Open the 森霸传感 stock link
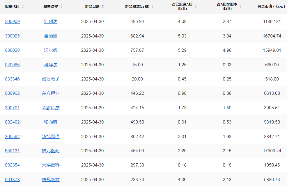Screen dimensions: 287x186 [51, 108]
